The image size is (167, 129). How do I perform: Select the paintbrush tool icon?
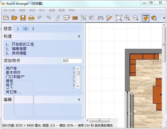tap(58, 18)
